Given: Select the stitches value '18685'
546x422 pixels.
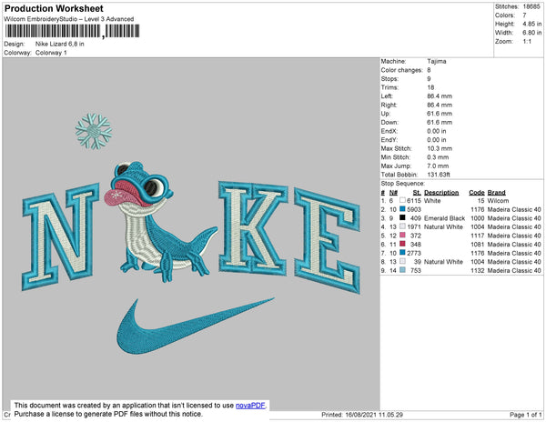Looking at the screenshot, I should click(531, 6).
